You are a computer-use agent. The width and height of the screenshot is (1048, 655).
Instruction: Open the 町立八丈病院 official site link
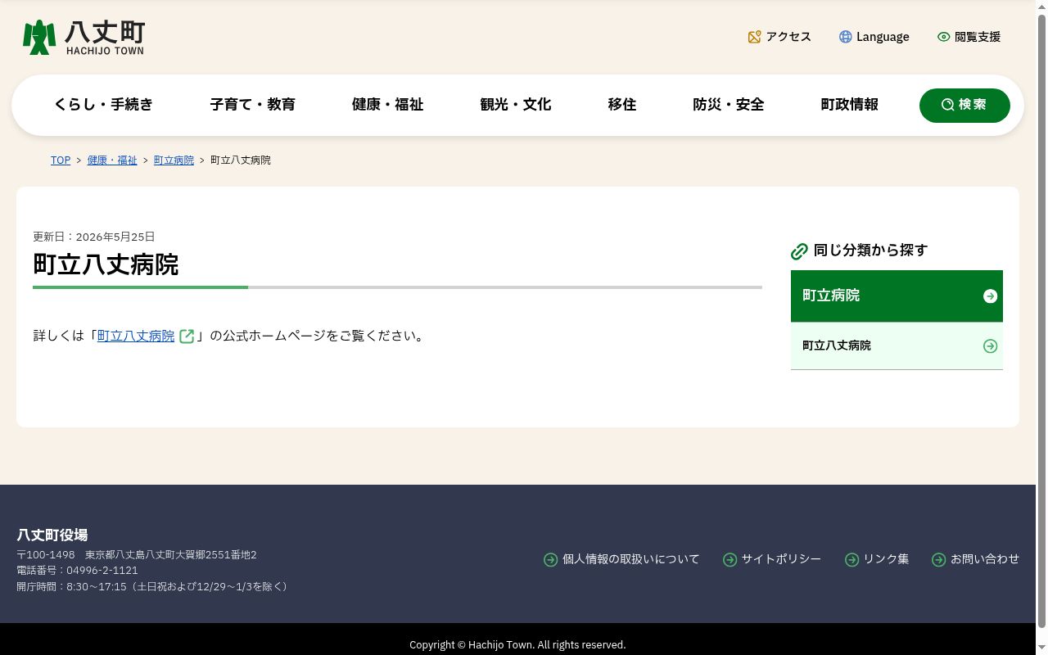136,337
